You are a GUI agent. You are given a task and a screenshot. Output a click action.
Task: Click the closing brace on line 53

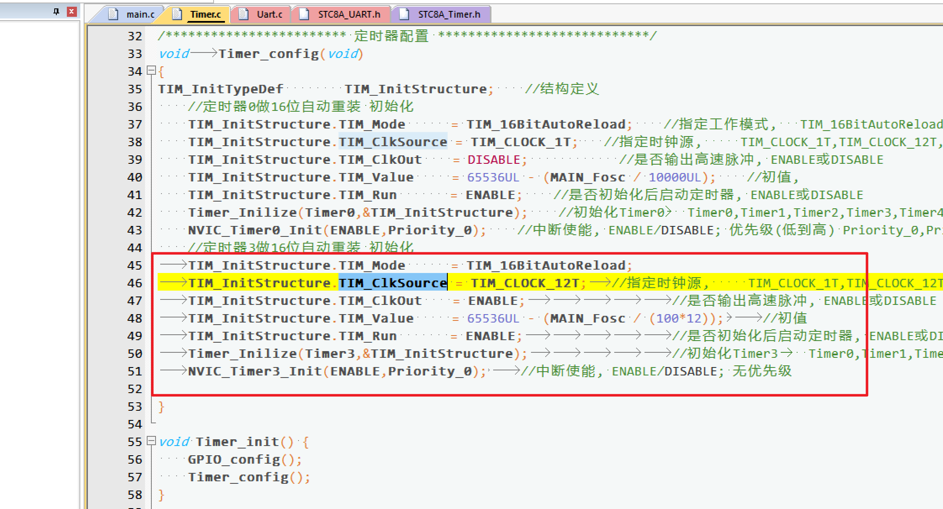coord(161,407)
